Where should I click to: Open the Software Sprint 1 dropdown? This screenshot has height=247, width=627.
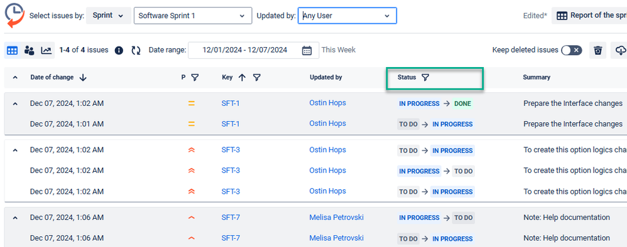tap(193, 16)
